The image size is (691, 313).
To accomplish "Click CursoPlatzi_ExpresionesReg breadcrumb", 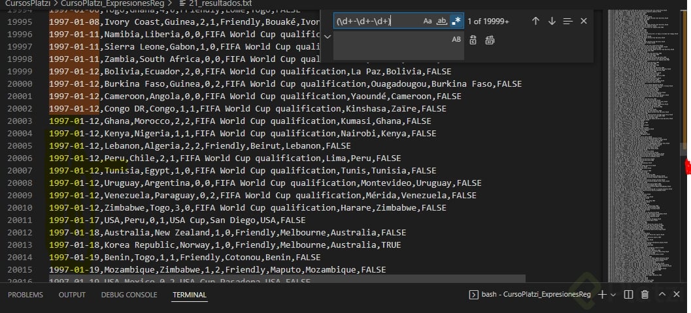I will coord(112,3).
